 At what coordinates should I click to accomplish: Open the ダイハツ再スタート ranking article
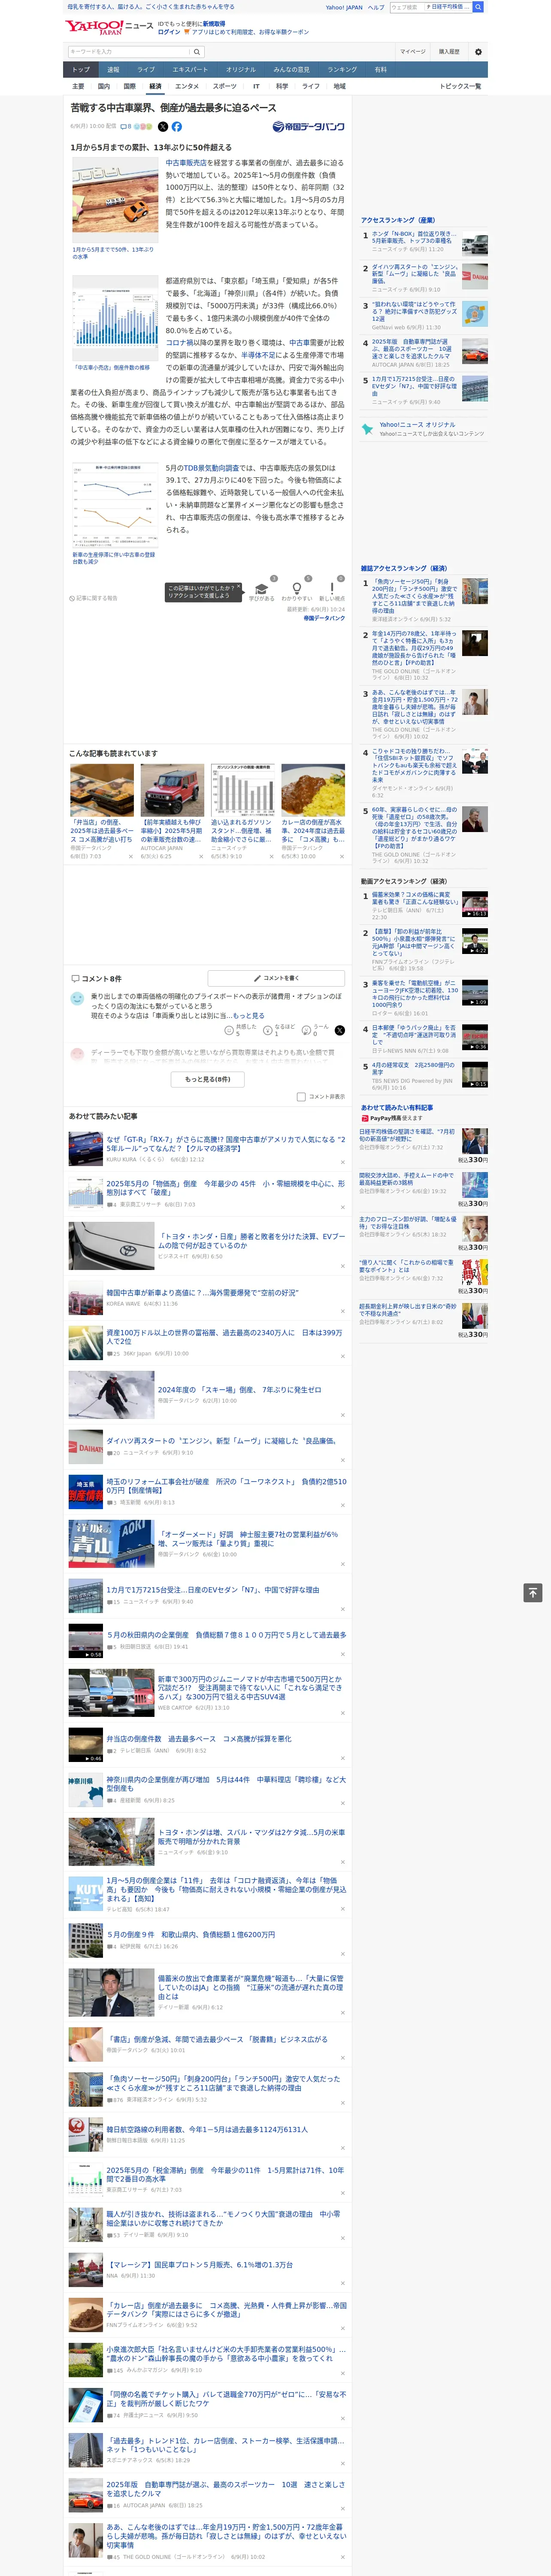(x=415, y=274)
